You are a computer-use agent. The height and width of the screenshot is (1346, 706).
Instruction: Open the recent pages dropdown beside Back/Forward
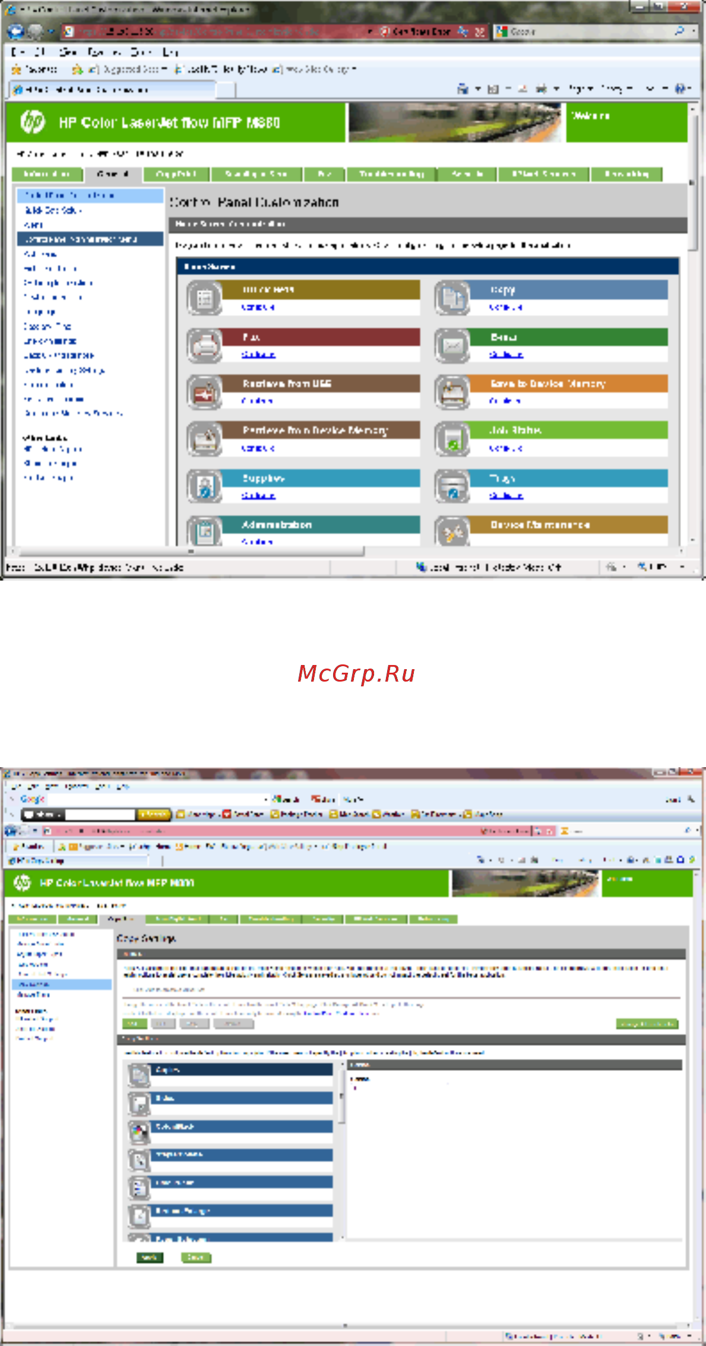51,31
